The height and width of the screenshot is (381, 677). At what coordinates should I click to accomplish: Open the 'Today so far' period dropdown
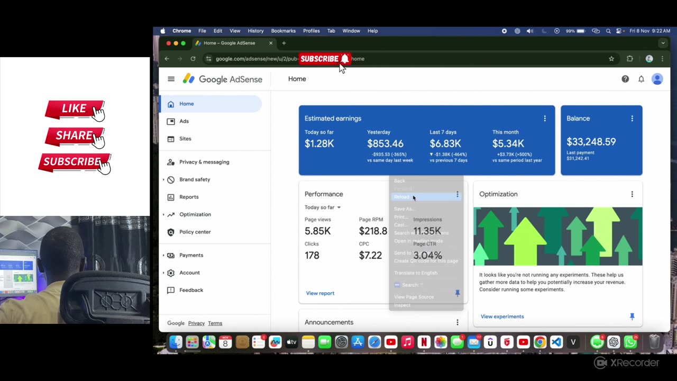(323, 207)
